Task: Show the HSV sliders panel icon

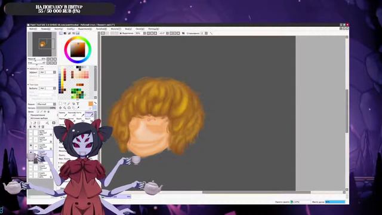Action: click(69, 33)
